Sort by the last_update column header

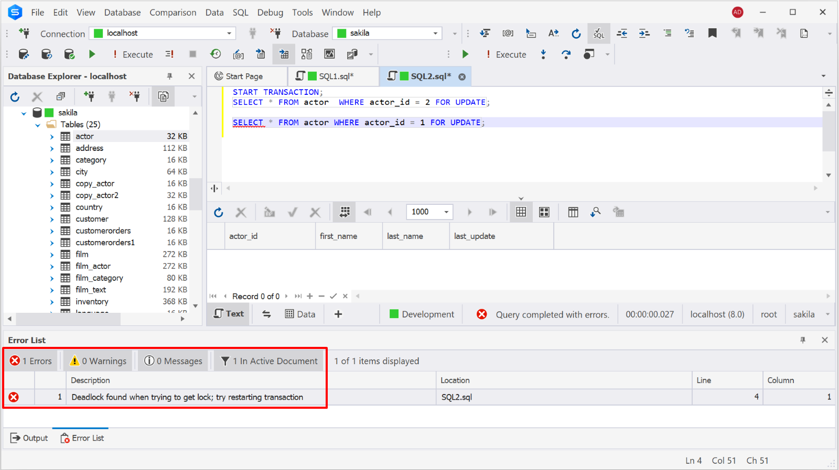(501, 236)
